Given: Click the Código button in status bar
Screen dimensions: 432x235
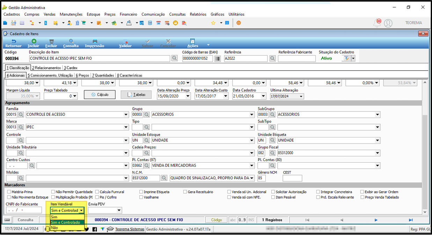Looking at the screenshot, I should pyautogui.click(x=216, y=220).
